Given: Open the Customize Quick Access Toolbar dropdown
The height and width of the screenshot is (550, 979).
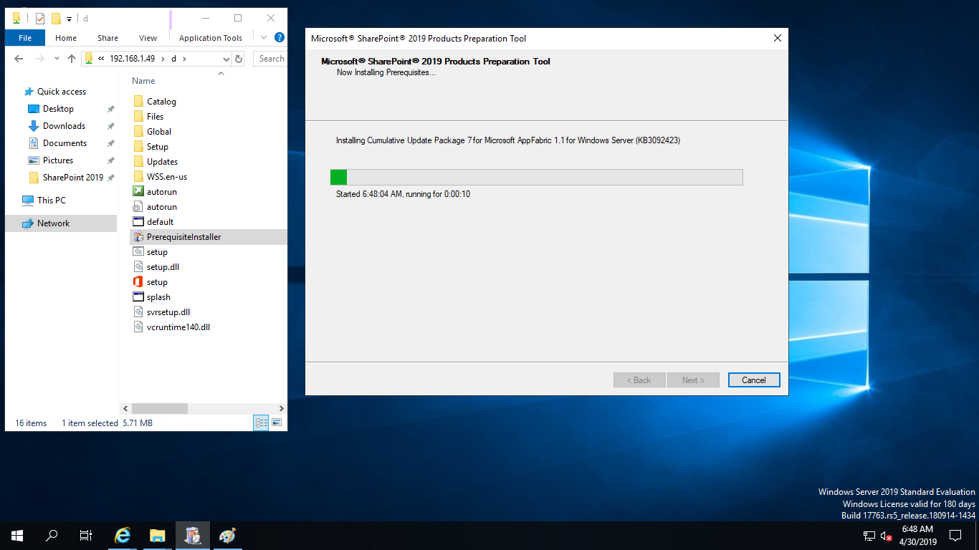Looking at the screenshot, I should 70,19.
